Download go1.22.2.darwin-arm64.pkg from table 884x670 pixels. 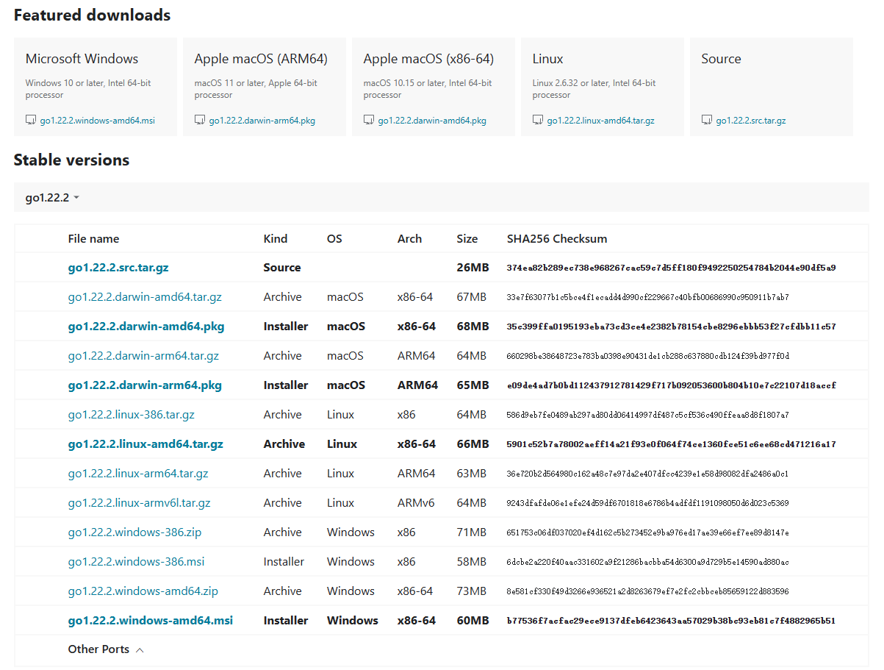(145, 385)
